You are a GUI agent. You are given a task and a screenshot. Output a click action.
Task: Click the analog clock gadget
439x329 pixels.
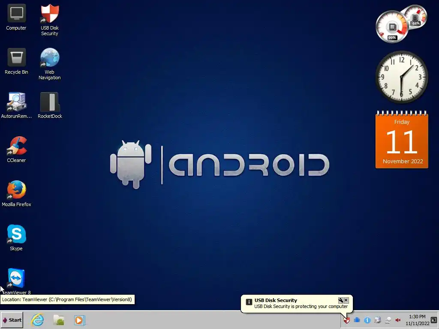tap(401, 77)
